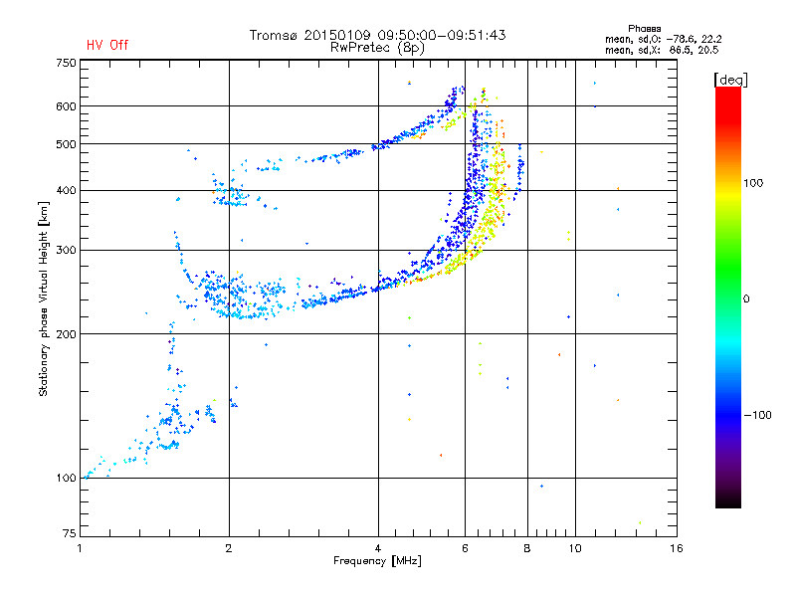Click the y-axis label "200"
Viewport: 796px width, 597px height.
[66, 334]
